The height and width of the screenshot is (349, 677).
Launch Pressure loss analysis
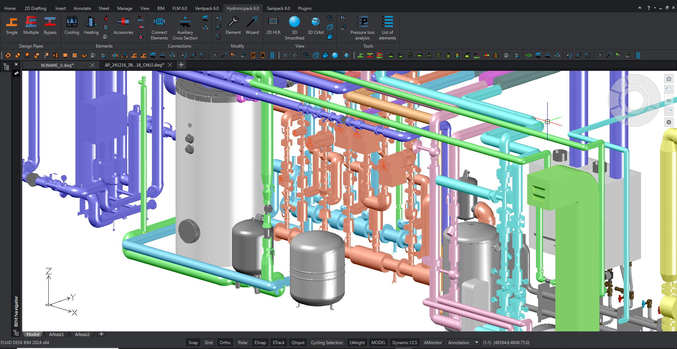coord(362,28)
